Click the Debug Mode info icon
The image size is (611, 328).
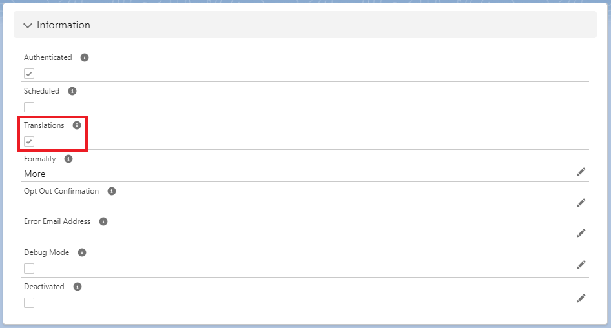pos(82,252)
